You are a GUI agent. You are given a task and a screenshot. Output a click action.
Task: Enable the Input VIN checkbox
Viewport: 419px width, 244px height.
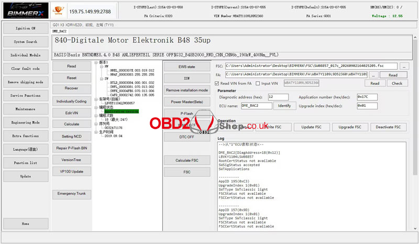(x=258, y=83)
